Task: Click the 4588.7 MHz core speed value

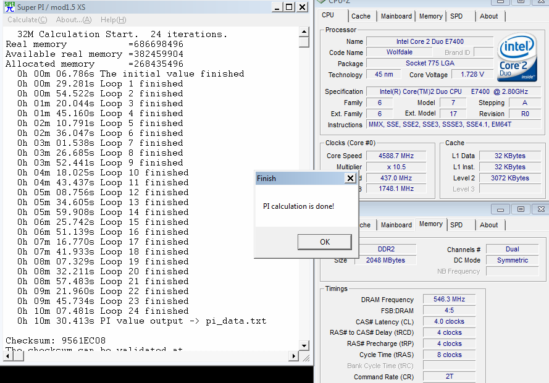Action: tap(396, 156)
